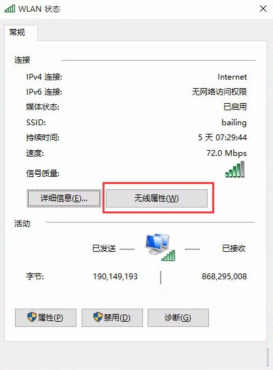Viewport: 273px width, 370px height.
Task: Click the WLAN signal icon in title bar
Action: click(x=10, y=8)
